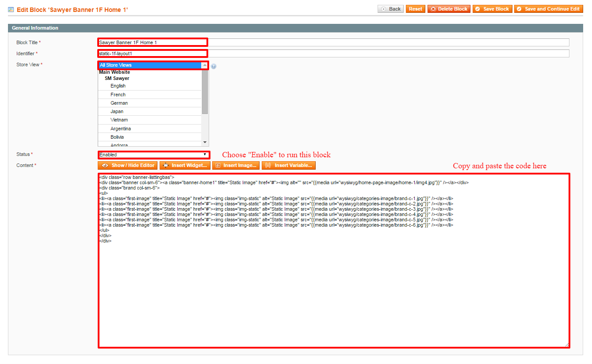The height and width of the screenshot is (364, 592).
Task: Click the Status label
Action: pyautogui.click(x=25, y=154)
